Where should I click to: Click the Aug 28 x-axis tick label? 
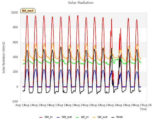pos(147,105)
